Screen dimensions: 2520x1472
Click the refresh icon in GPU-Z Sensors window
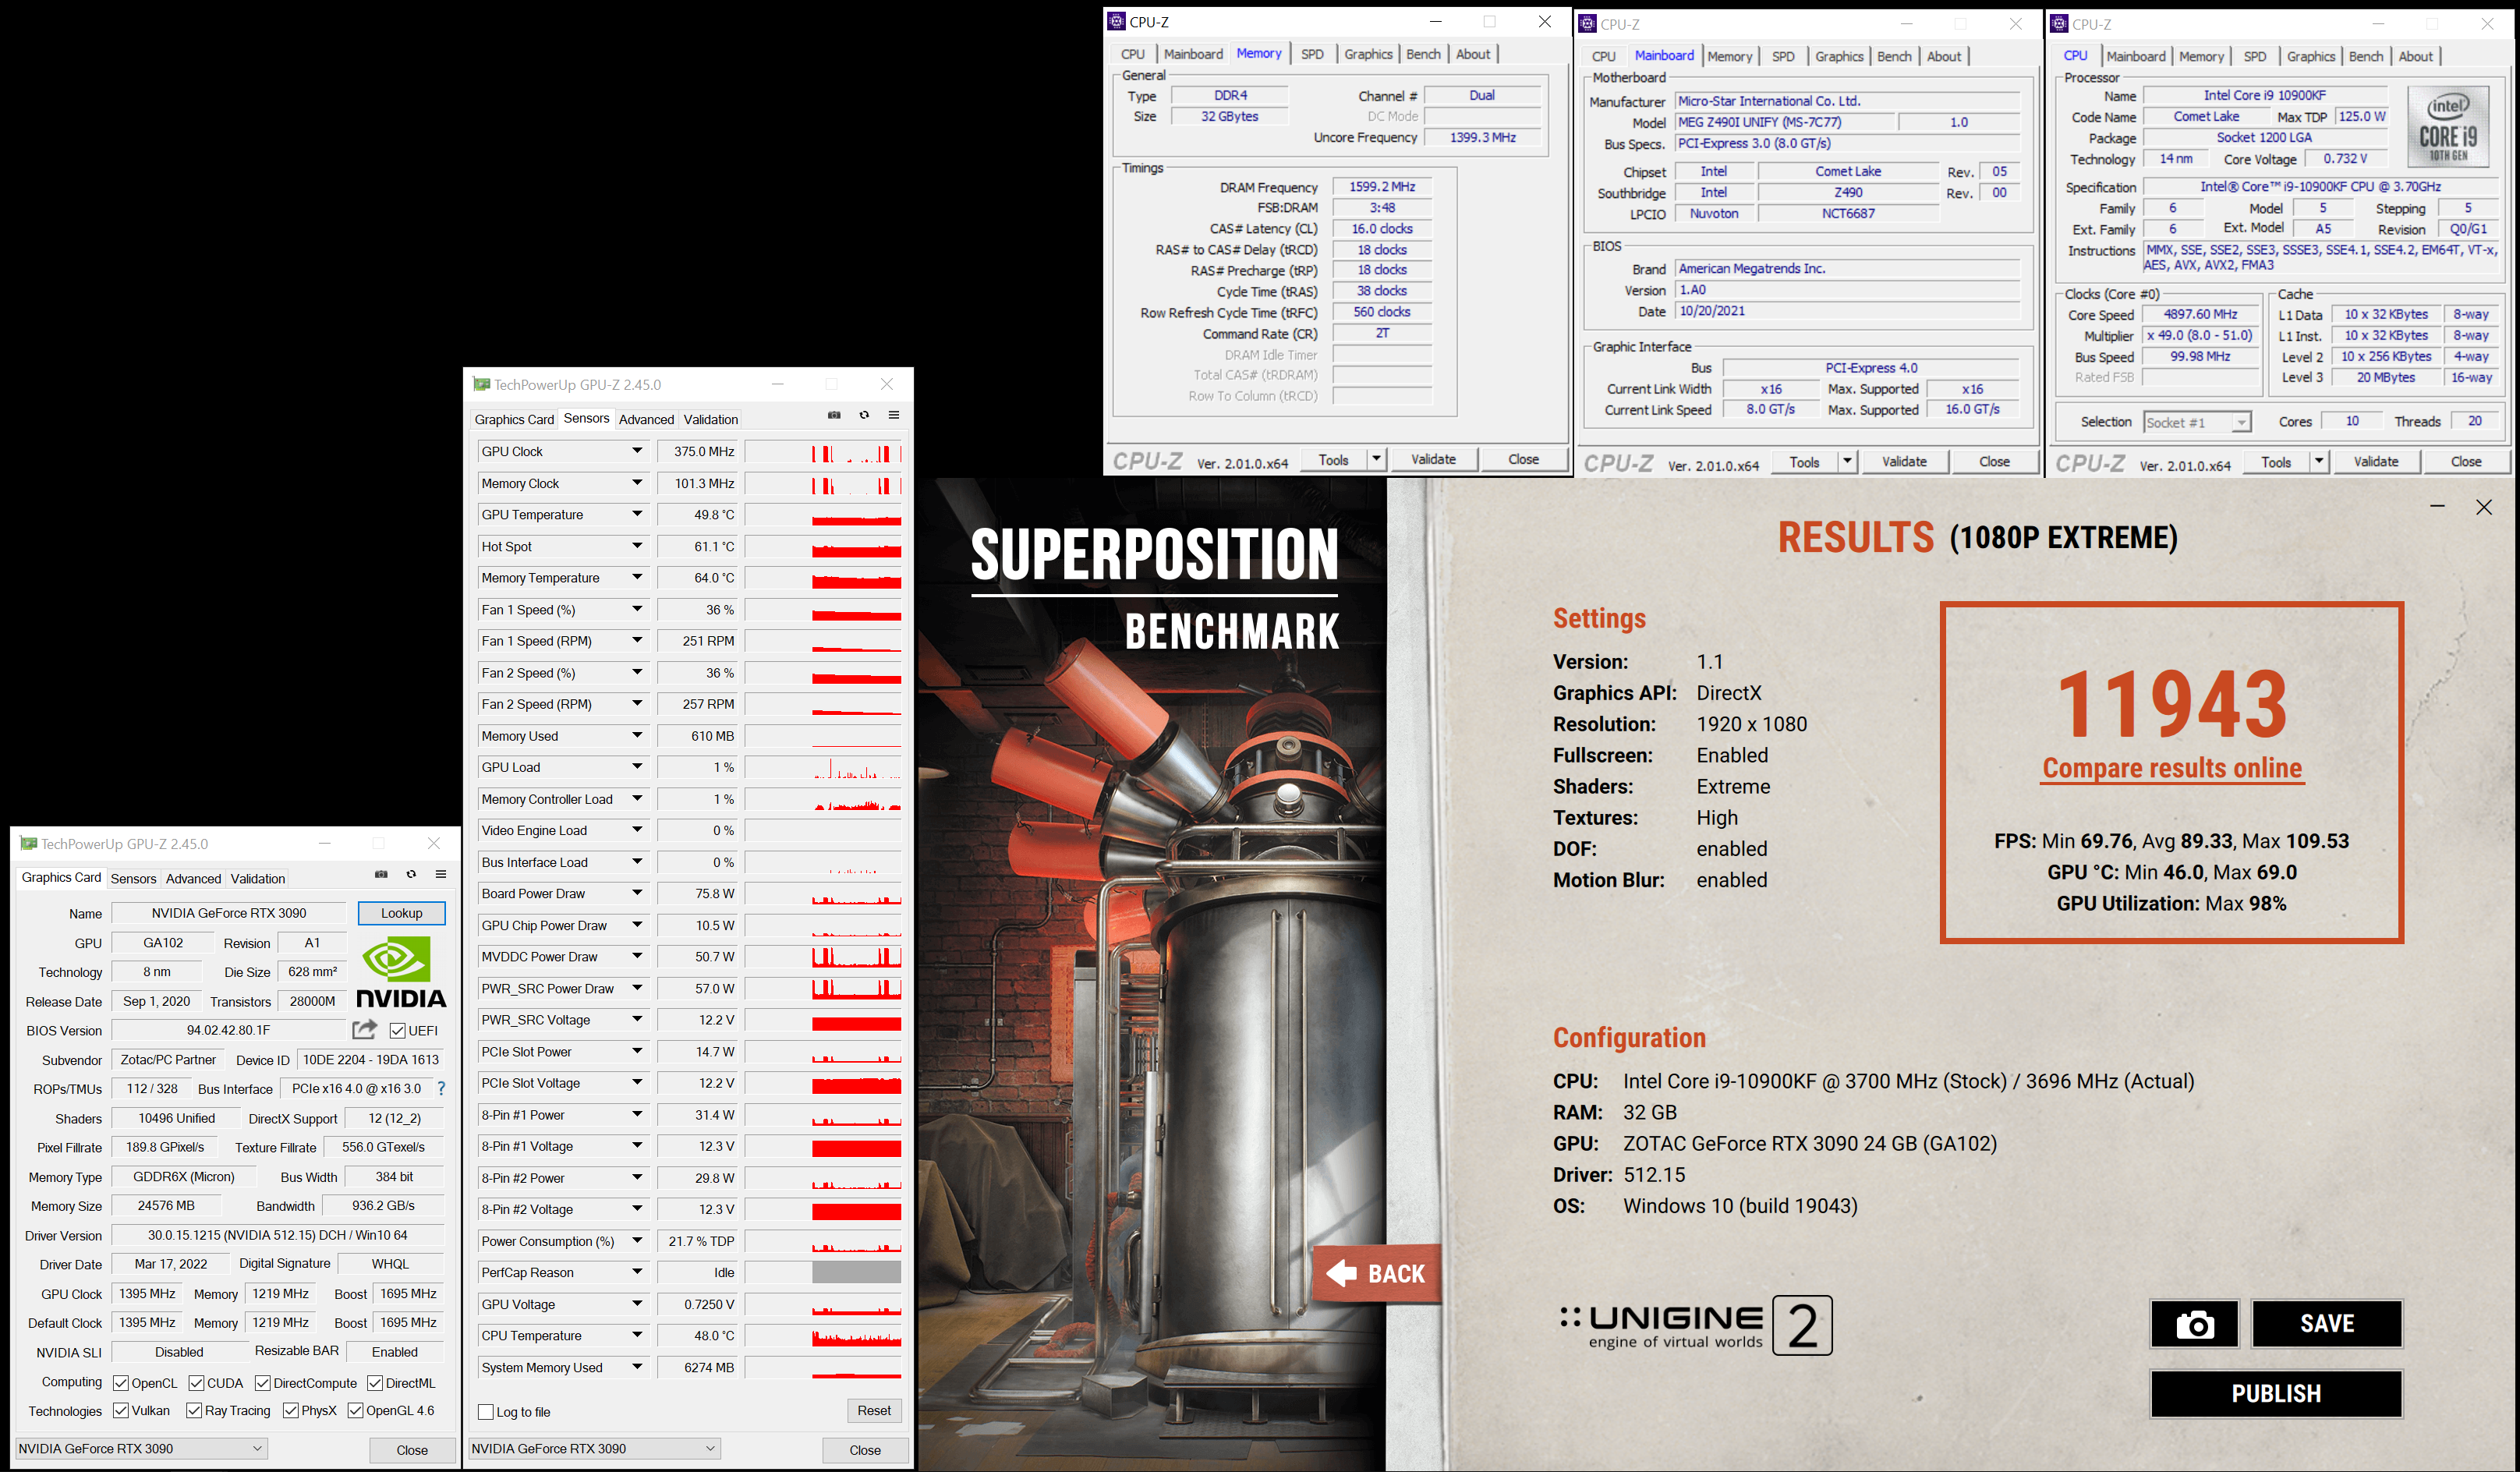[x=864, y=415]
